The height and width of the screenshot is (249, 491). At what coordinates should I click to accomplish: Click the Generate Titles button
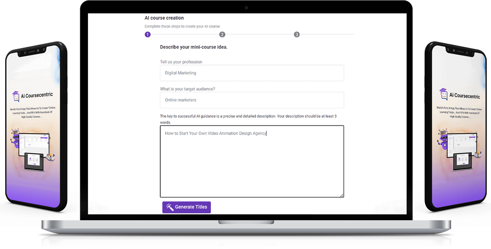(x=187, y=207)
